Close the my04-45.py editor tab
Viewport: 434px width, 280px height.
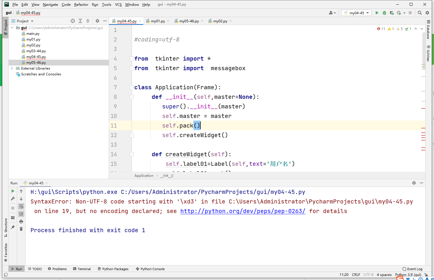[140, 21]
